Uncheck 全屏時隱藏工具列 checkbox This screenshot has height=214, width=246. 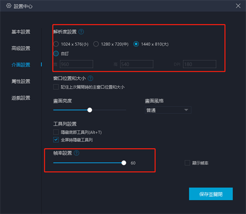point(56,140)
